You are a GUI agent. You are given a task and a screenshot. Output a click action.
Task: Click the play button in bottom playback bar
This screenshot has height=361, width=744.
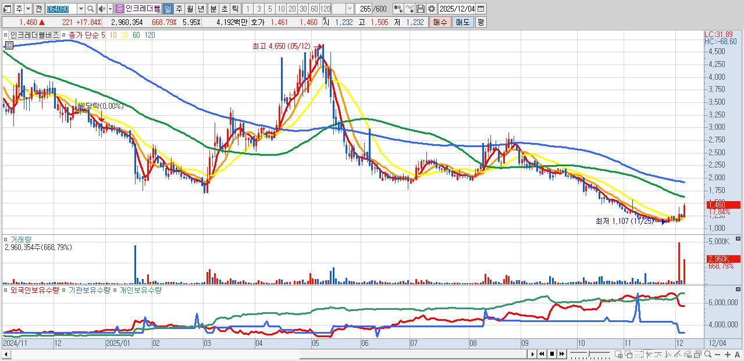[x=532, y=354]
